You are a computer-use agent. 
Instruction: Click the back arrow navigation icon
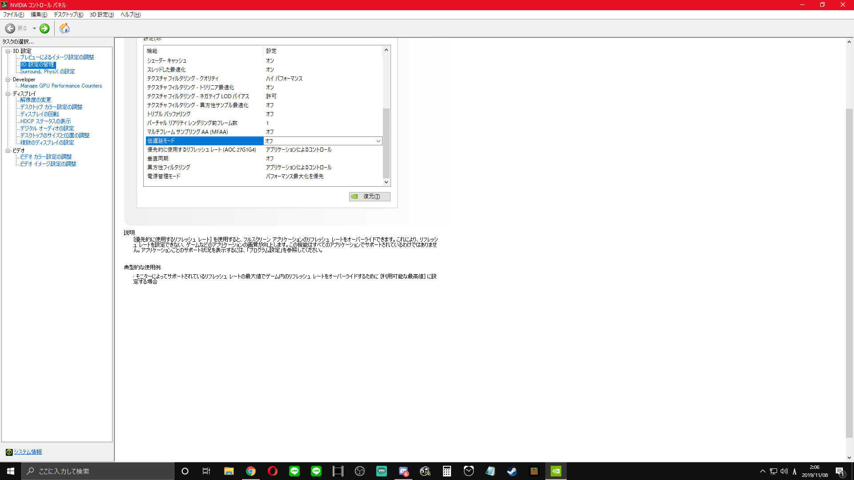click(10, 28)
